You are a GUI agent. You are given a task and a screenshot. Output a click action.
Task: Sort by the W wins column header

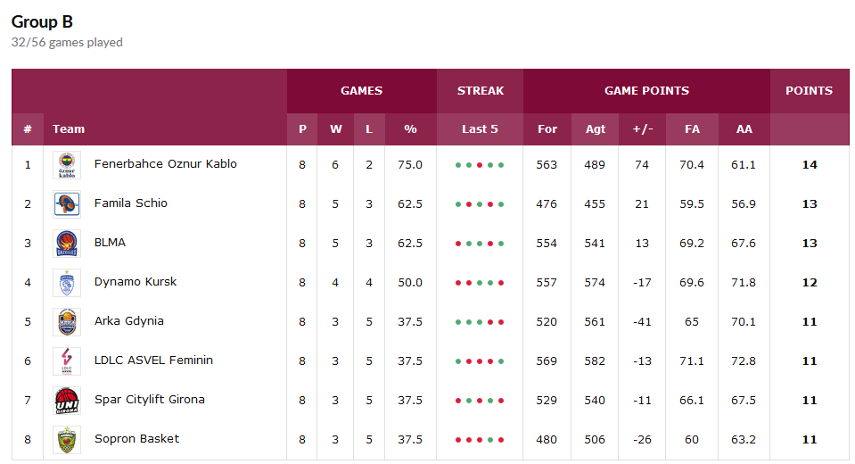[x=336, y=129]
